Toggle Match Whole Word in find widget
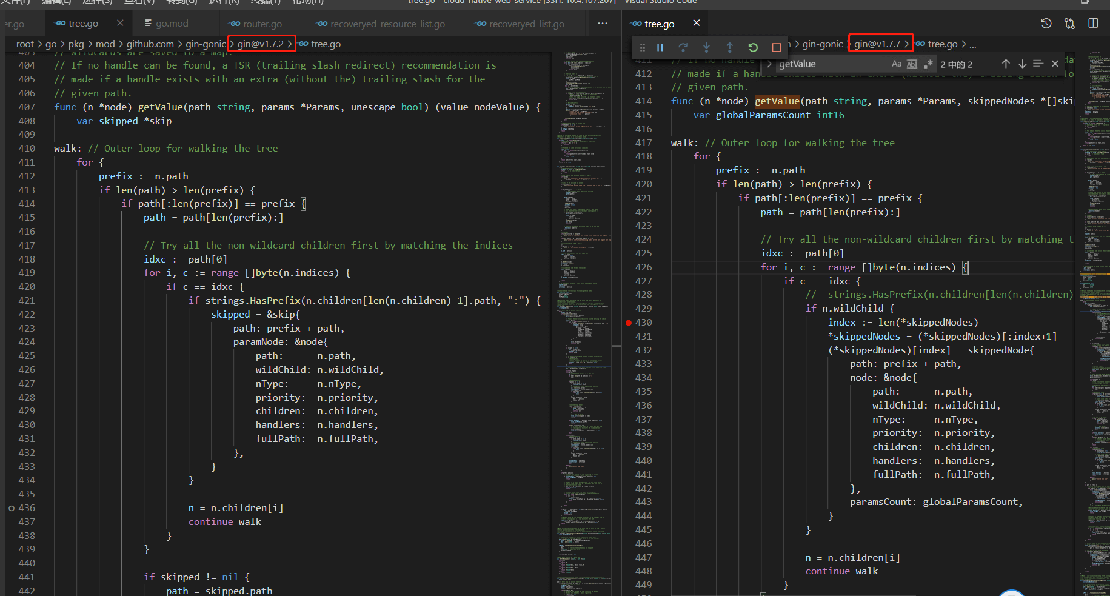1110x596 pixels. (x=912, y=64)
